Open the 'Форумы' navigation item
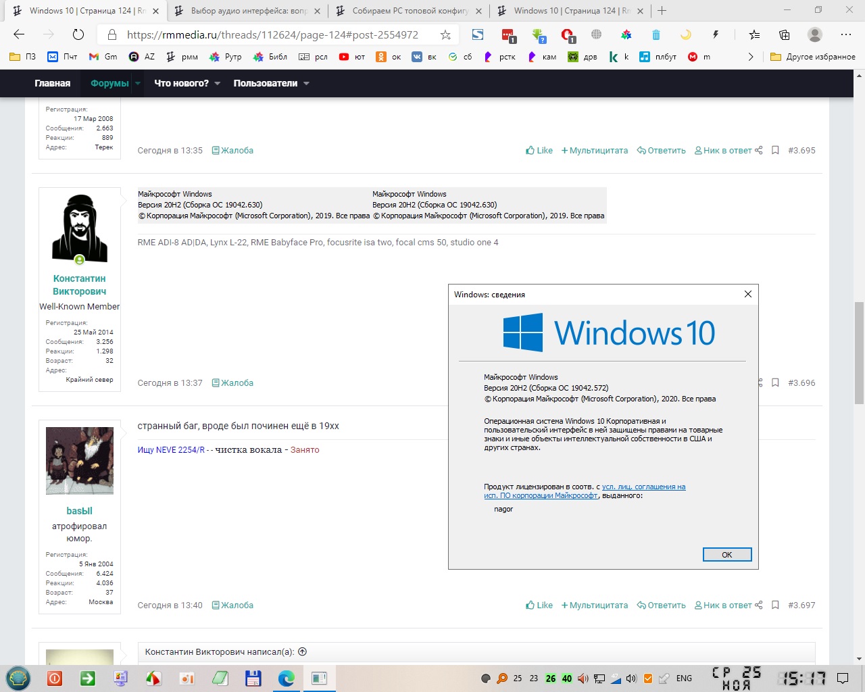865x692 pixels. pos(109,83)
